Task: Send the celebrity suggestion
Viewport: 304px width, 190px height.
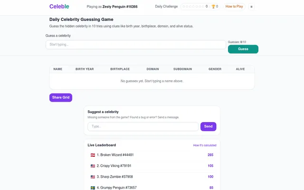Action: point(208,126)
